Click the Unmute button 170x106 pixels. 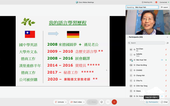[59, 102]
